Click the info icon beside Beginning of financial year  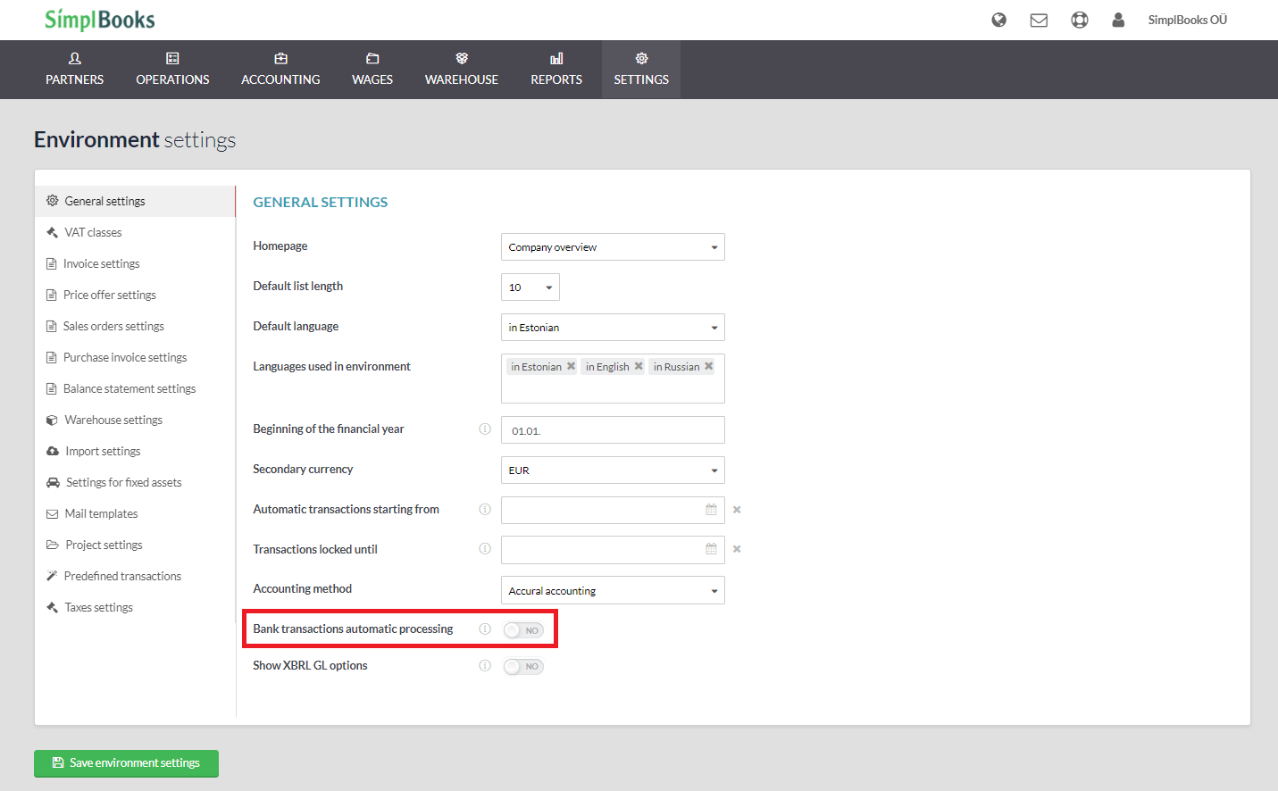[x=485, y=429]
